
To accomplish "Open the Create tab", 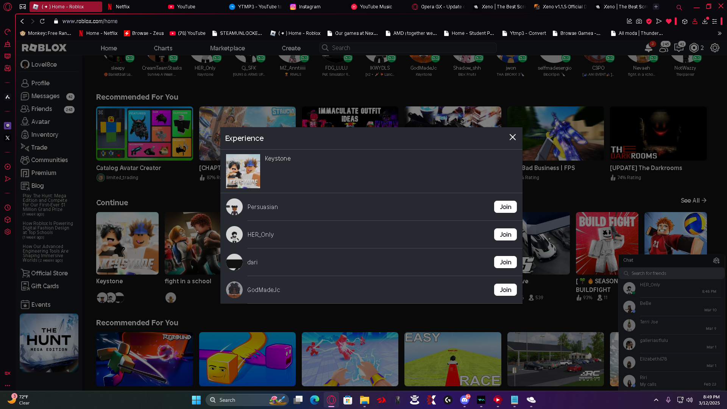I will [x=291, y=48].
